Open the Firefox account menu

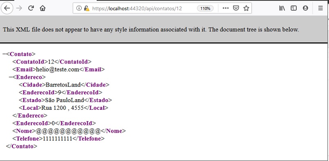(305, 8)
